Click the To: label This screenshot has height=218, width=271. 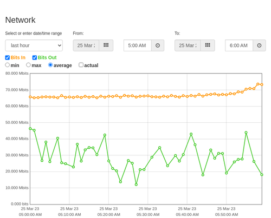pos(177,34)
